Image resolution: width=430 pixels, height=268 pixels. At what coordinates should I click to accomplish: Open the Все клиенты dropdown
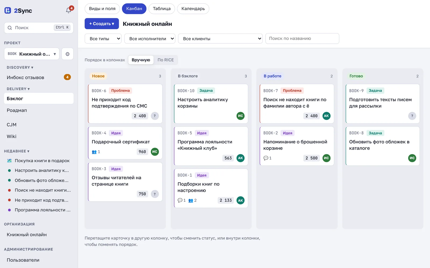220,39
